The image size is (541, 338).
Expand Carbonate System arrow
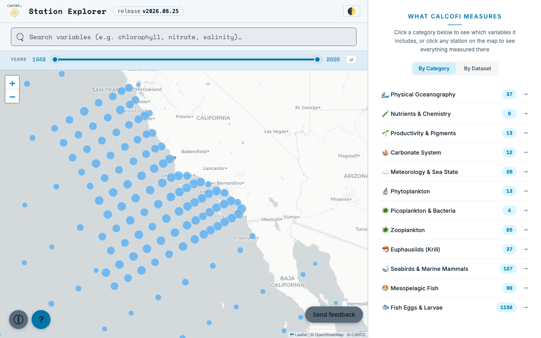coord(525,152)
